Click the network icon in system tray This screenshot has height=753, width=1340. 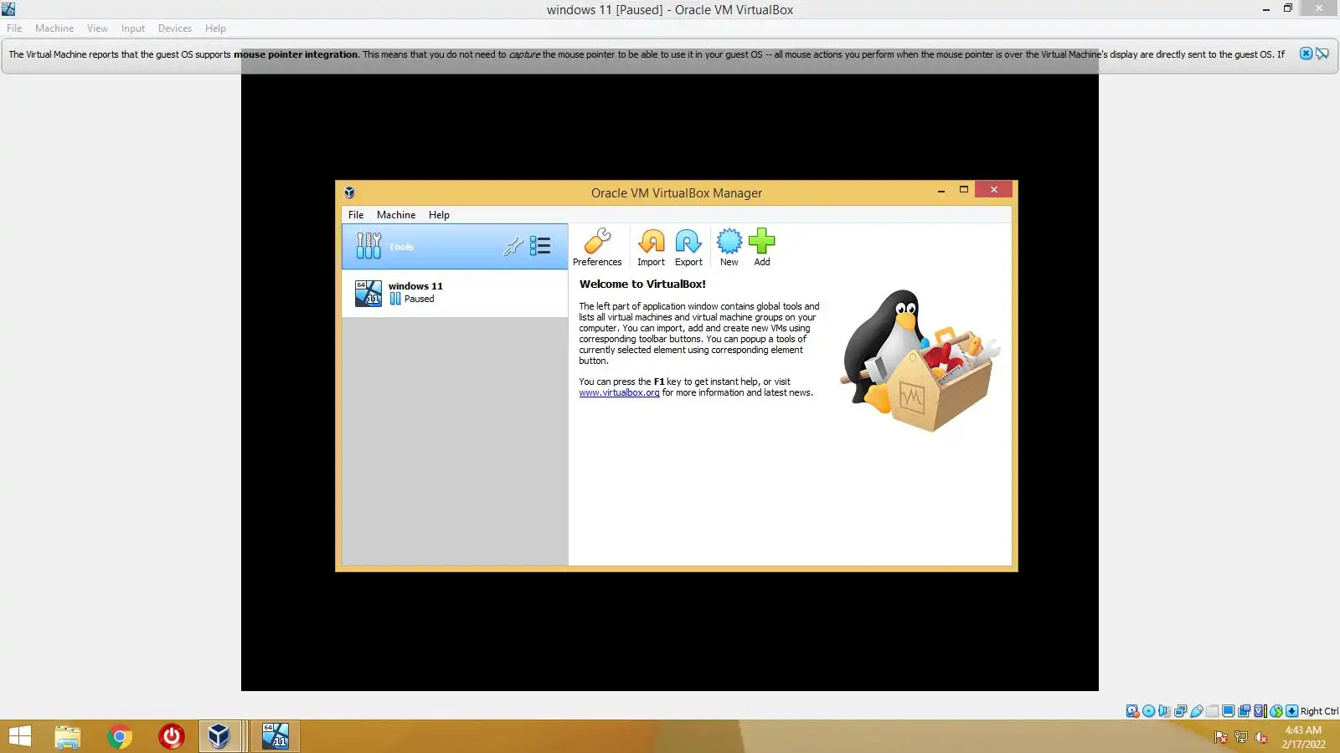click(x=1241, y=737)
